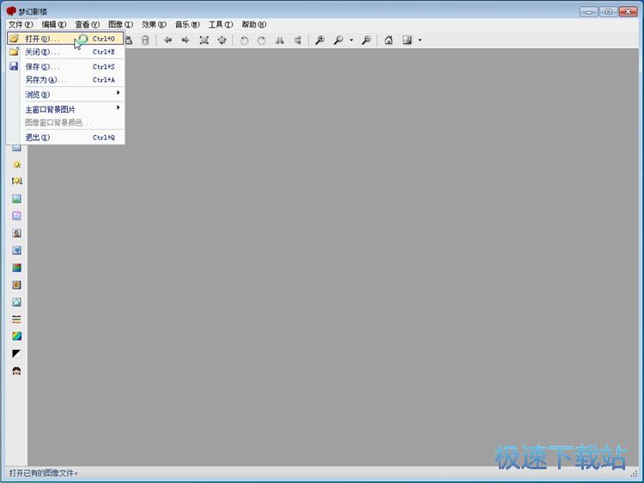The width and height of the screenshot is (644, 483).
Task: Open the 效果 menu
Action: (154, 24)
